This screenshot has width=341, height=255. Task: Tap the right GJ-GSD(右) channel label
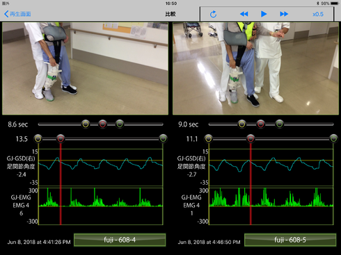pos(191,158)
